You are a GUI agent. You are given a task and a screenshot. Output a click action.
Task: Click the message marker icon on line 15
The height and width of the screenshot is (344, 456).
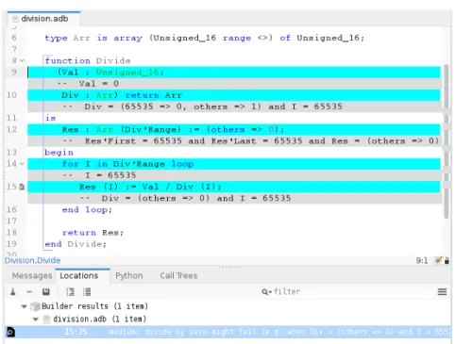tap(22, 187)
